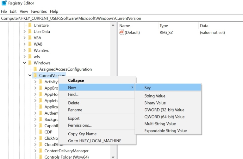Collapse the CurrentVersion key via its chevron
The height and width of the screenshot is (159, 243).
coord(30,75)
